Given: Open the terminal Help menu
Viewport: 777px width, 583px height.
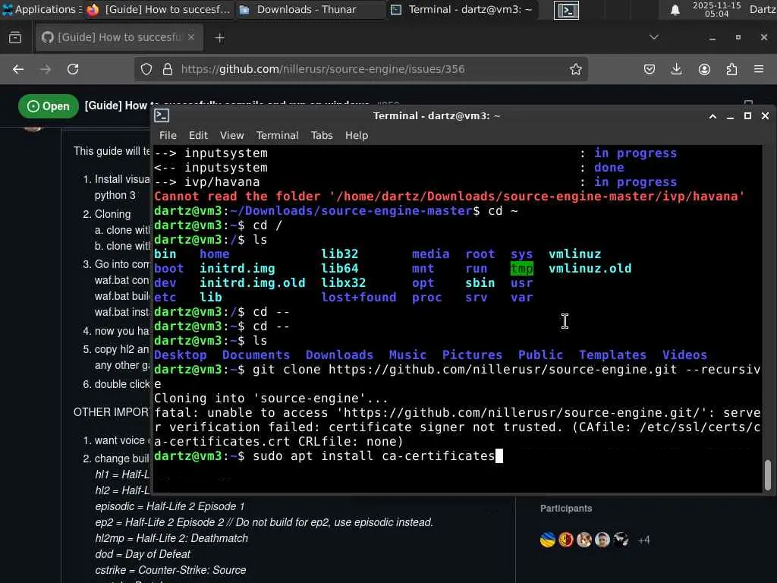Looking at the screenshot, I should [x=357, y=135].
